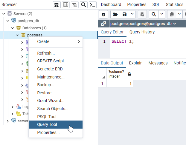Launch the PSQL terminal icon
Image resolution: width=186 pixels, height=145 pixels.
tap(93, 5)
